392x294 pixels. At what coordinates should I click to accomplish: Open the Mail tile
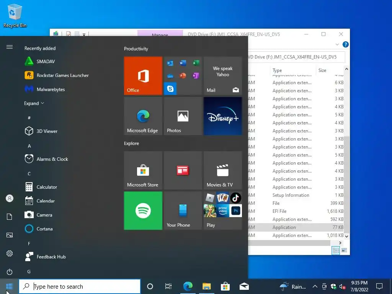click(x=223, y=76)
